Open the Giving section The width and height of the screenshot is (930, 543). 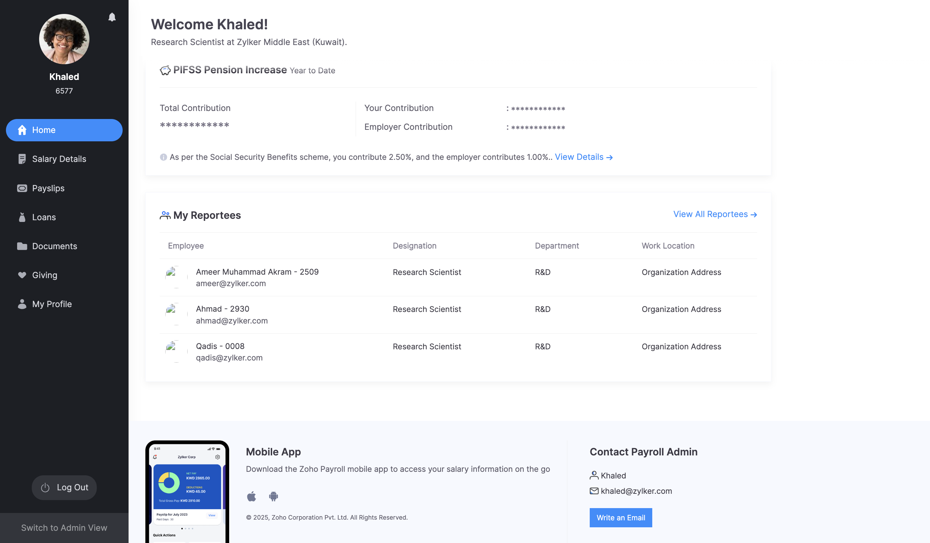click(45, 275)
